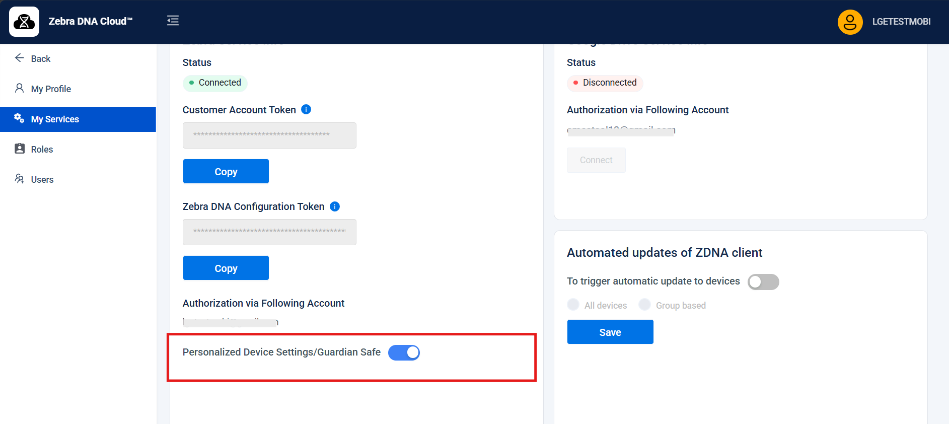Toggle Personalized Device Settings/Guardian Safe switch

[x=404, y=352]
